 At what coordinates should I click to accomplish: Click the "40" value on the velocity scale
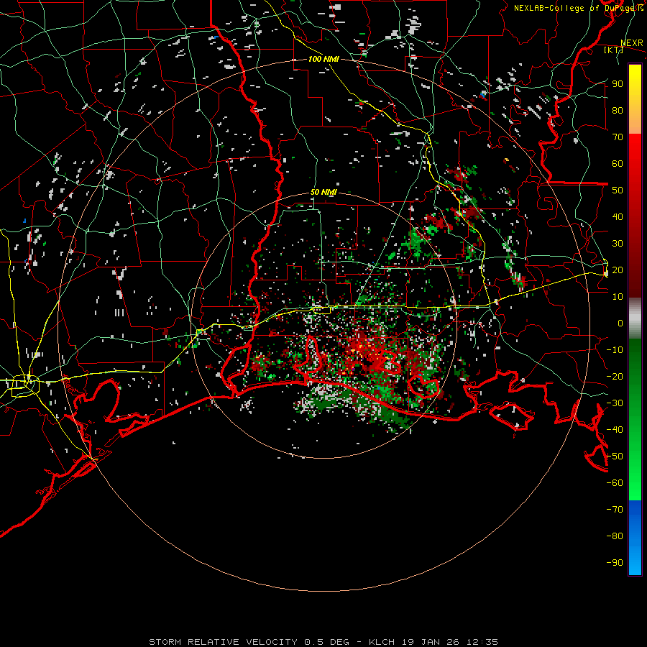(618, 216)
